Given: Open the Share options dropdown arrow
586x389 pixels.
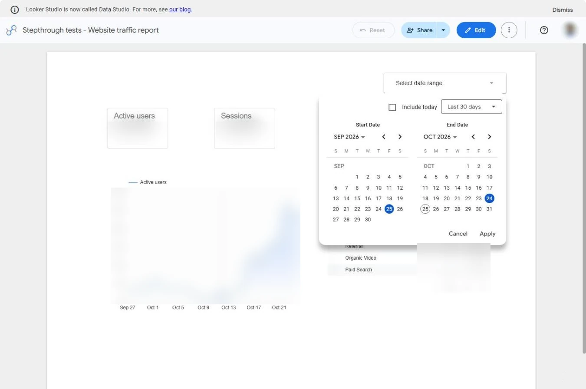Looking at the screenshot, I should click(x=443, y=30).
